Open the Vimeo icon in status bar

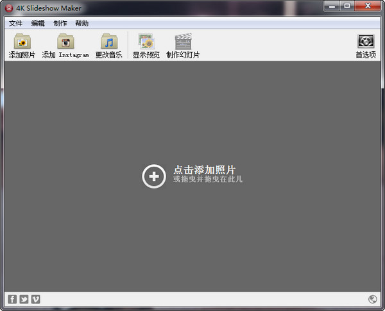click(35, 299)
